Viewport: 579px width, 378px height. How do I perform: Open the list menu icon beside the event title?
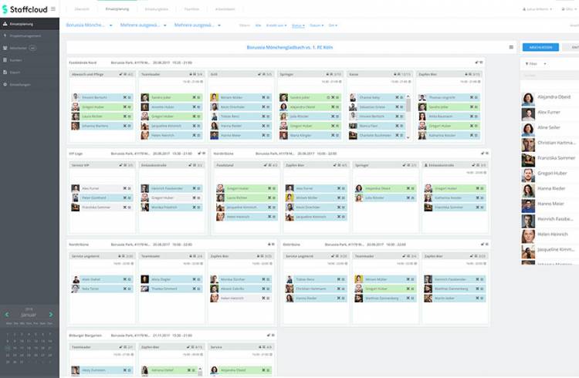511,47
